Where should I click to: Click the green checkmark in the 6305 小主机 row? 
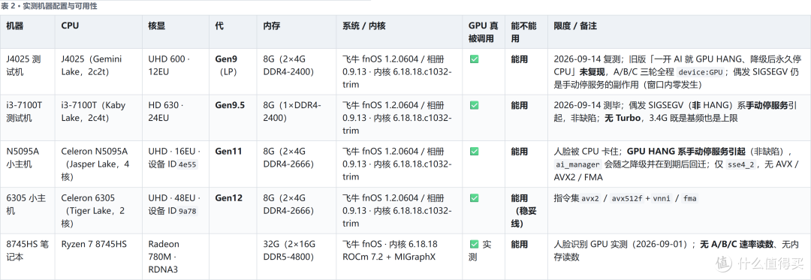[474, 198]
